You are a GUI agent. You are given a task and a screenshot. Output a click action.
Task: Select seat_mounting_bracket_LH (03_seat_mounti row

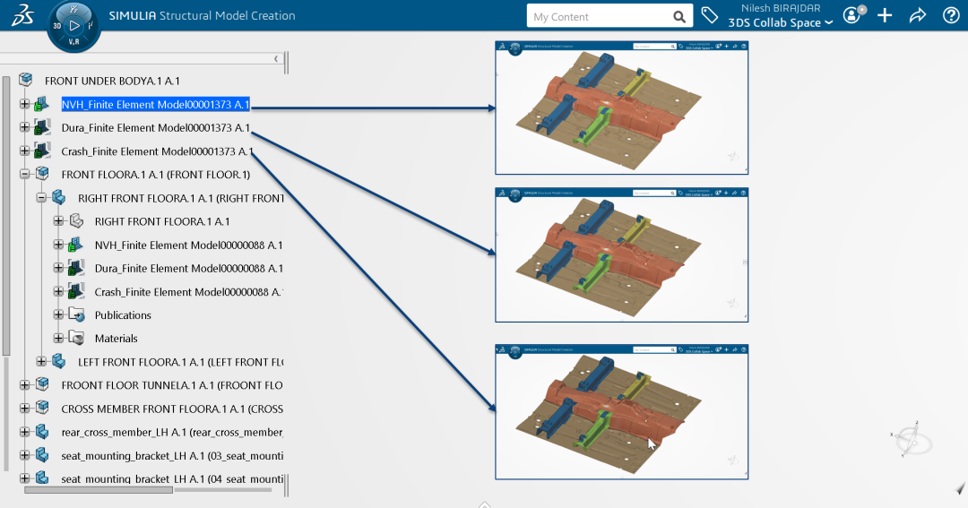point(172,455)
